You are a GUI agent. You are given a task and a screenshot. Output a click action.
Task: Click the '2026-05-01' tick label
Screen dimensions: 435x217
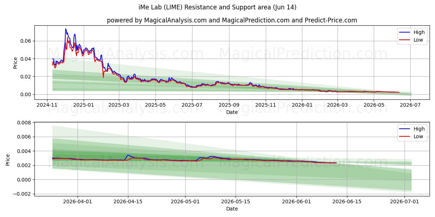pos(185,201)
